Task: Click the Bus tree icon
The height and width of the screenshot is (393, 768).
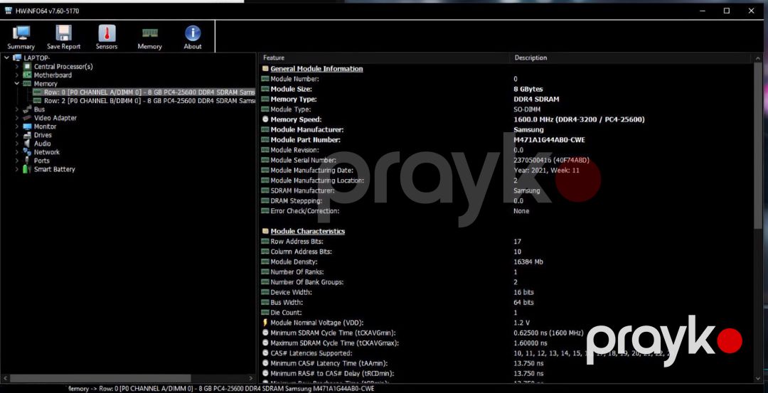Action: tap(27, 109)
